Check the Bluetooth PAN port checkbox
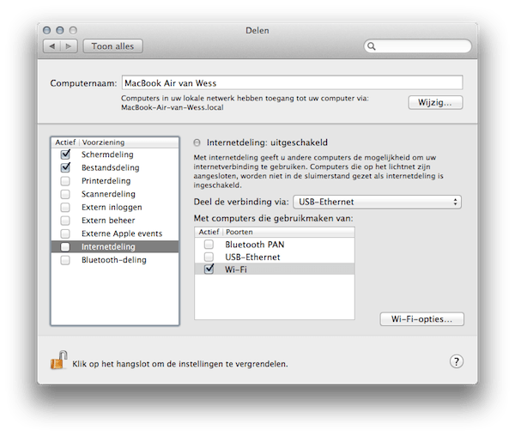The width and height of the screenshot is (515, 436). (209, 245)
